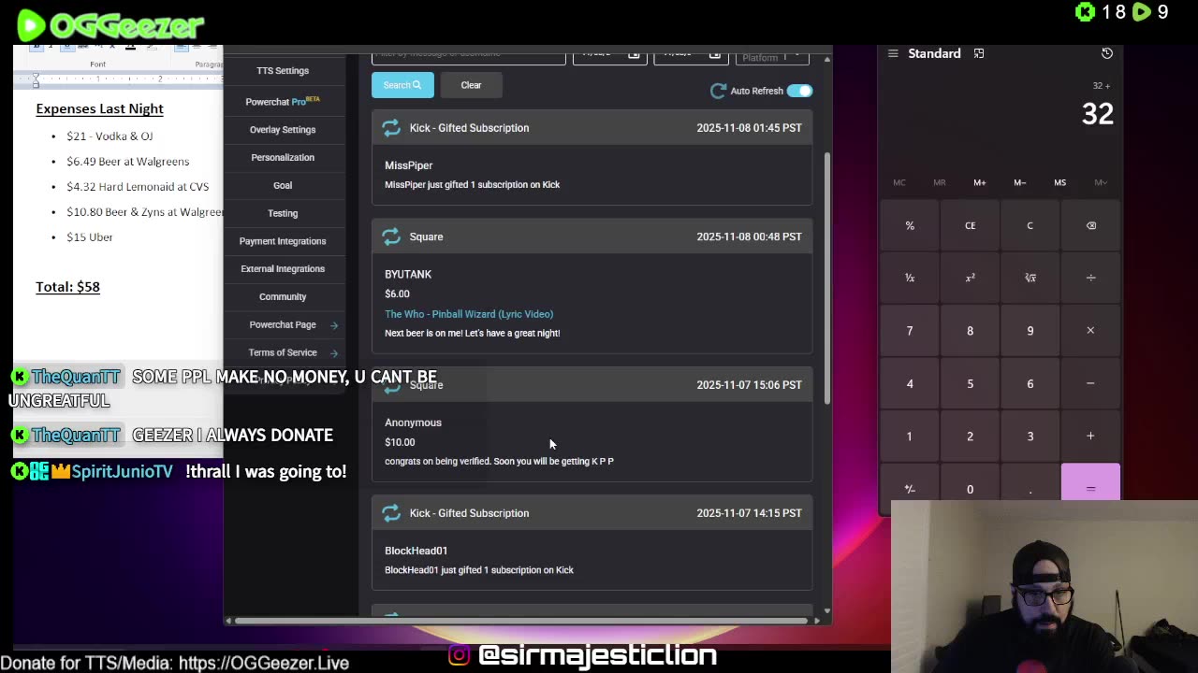Click replay icon on BYUTANK Square donation

tap(391, 236)
